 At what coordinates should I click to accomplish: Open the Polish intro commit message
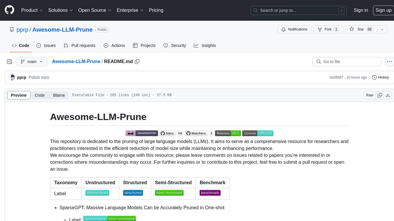[x=39, y=77]
